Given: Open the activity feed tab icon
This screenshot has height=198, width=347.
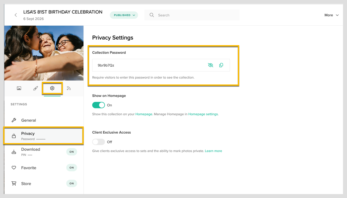Looking at the screenshot, I should coord(69,88).
